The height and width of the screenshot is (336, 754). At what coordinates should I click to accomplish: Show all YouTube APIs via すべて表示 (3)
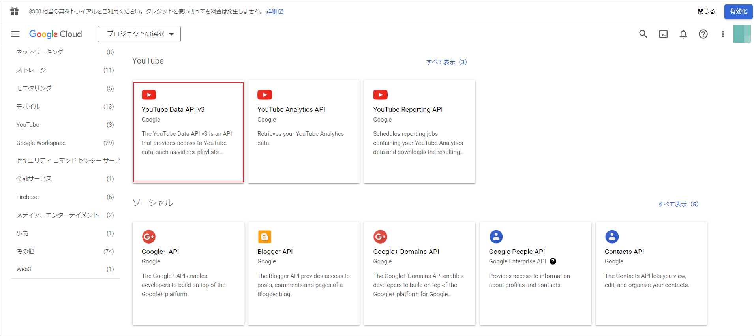pyautogui.click(x=446, y=62)
